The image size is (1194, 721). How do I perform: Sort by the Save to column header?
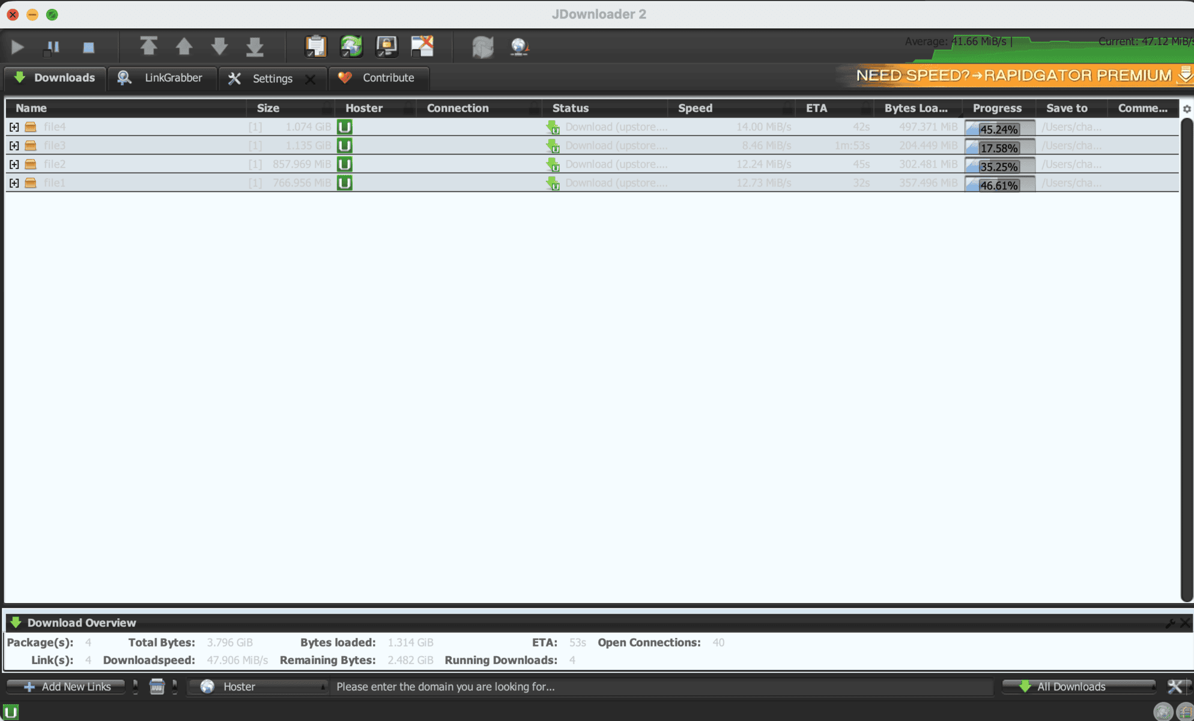(x=1071, y=108)
